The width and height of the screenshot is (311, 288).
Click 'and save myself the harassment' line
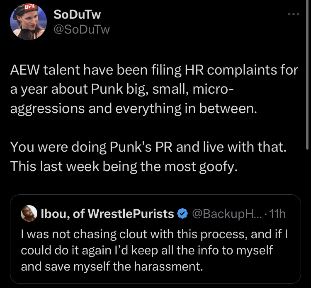tap(112, 266)
